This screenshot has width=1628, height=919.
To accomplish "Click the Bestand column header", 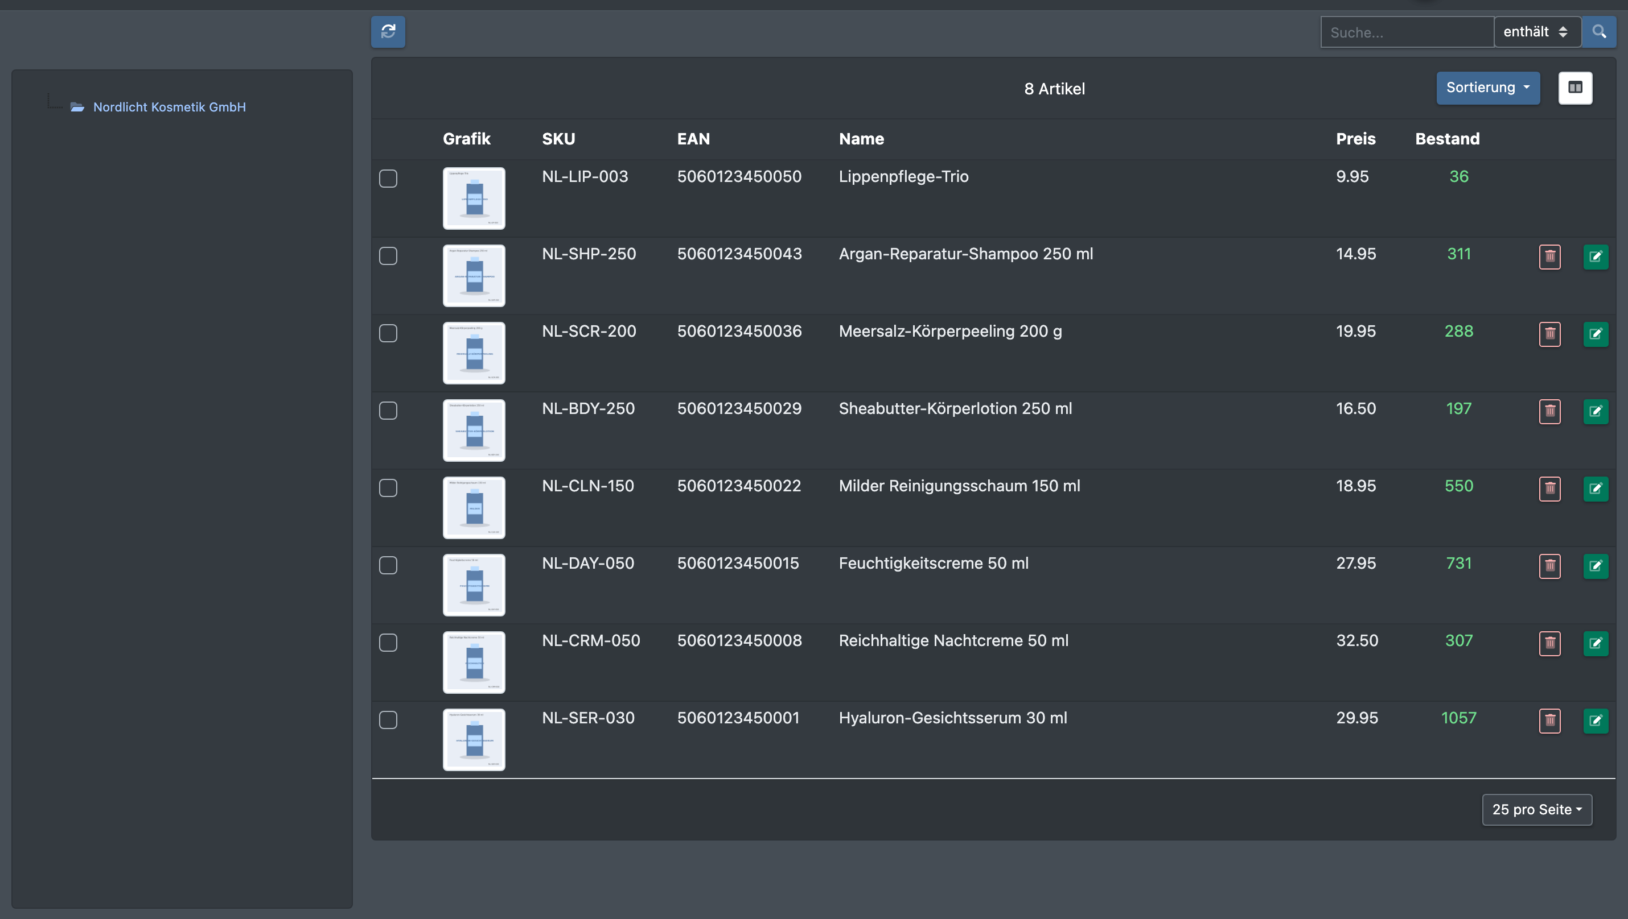I will (1447, 139).
